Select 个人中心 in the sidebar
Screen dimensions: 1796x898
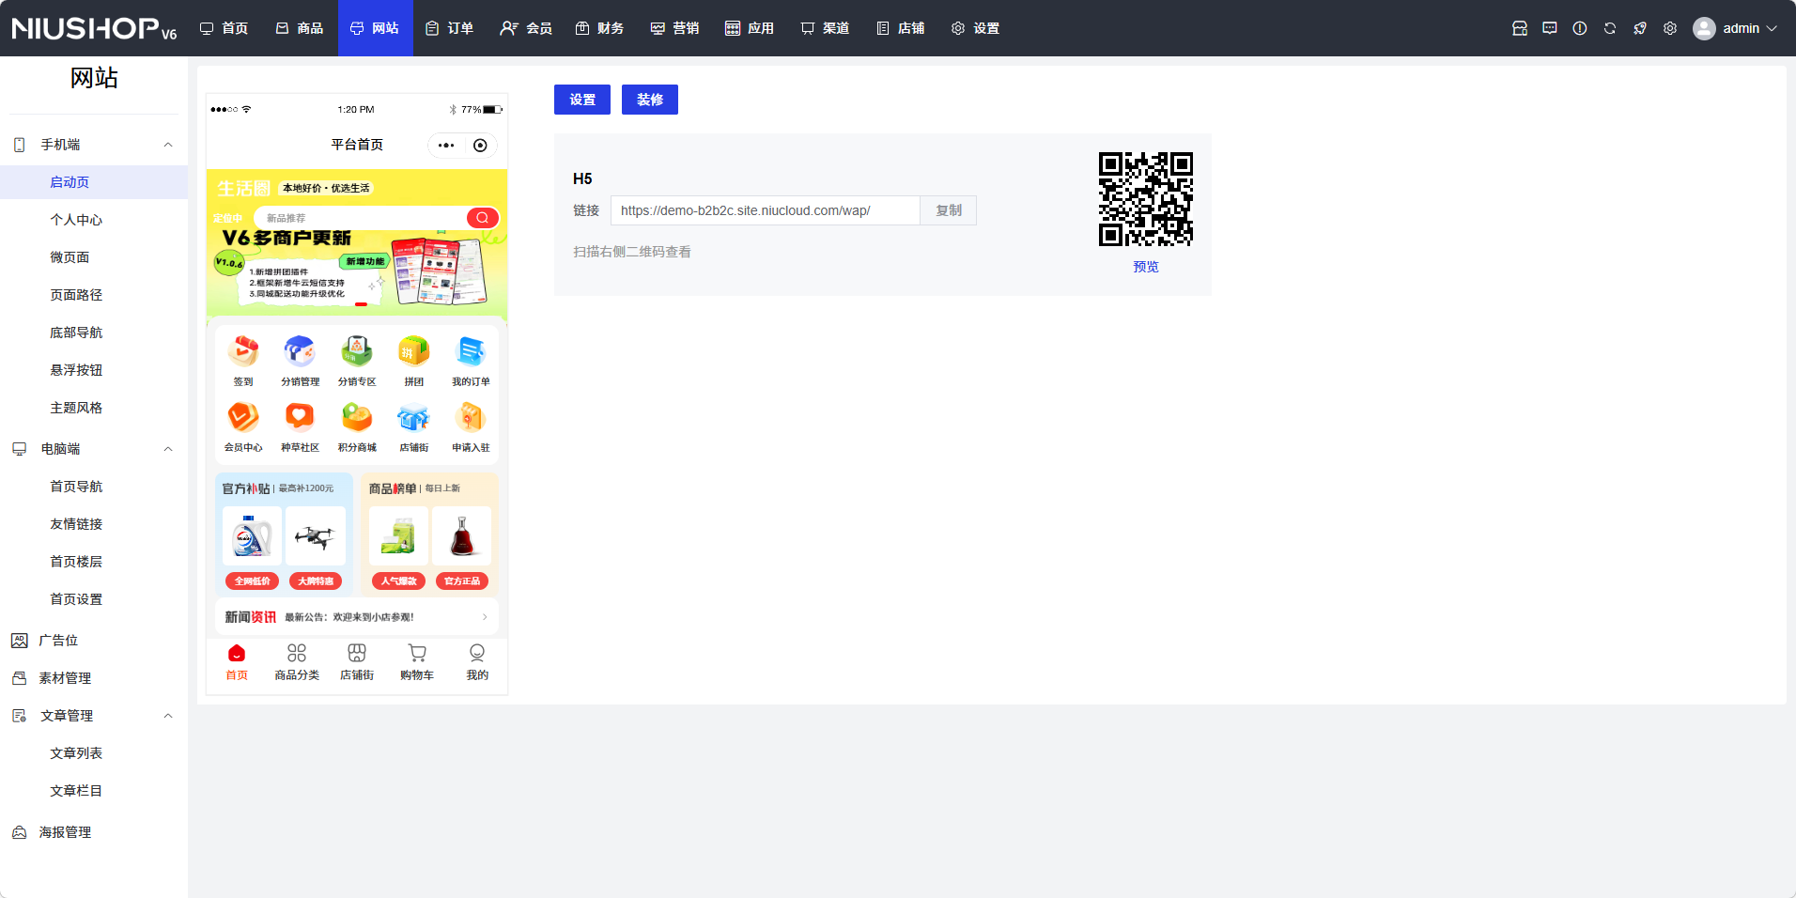[x=94, y=220]
